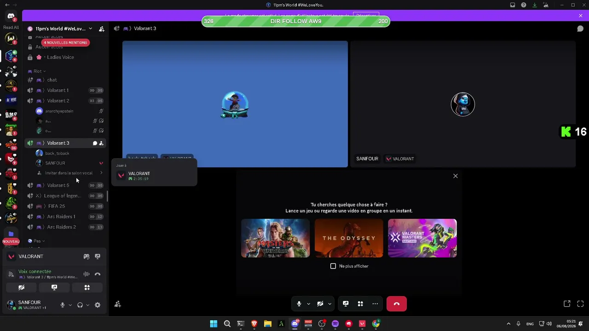
Task: Dismiss the purple streamer mode banner
Action: [581, 16]
